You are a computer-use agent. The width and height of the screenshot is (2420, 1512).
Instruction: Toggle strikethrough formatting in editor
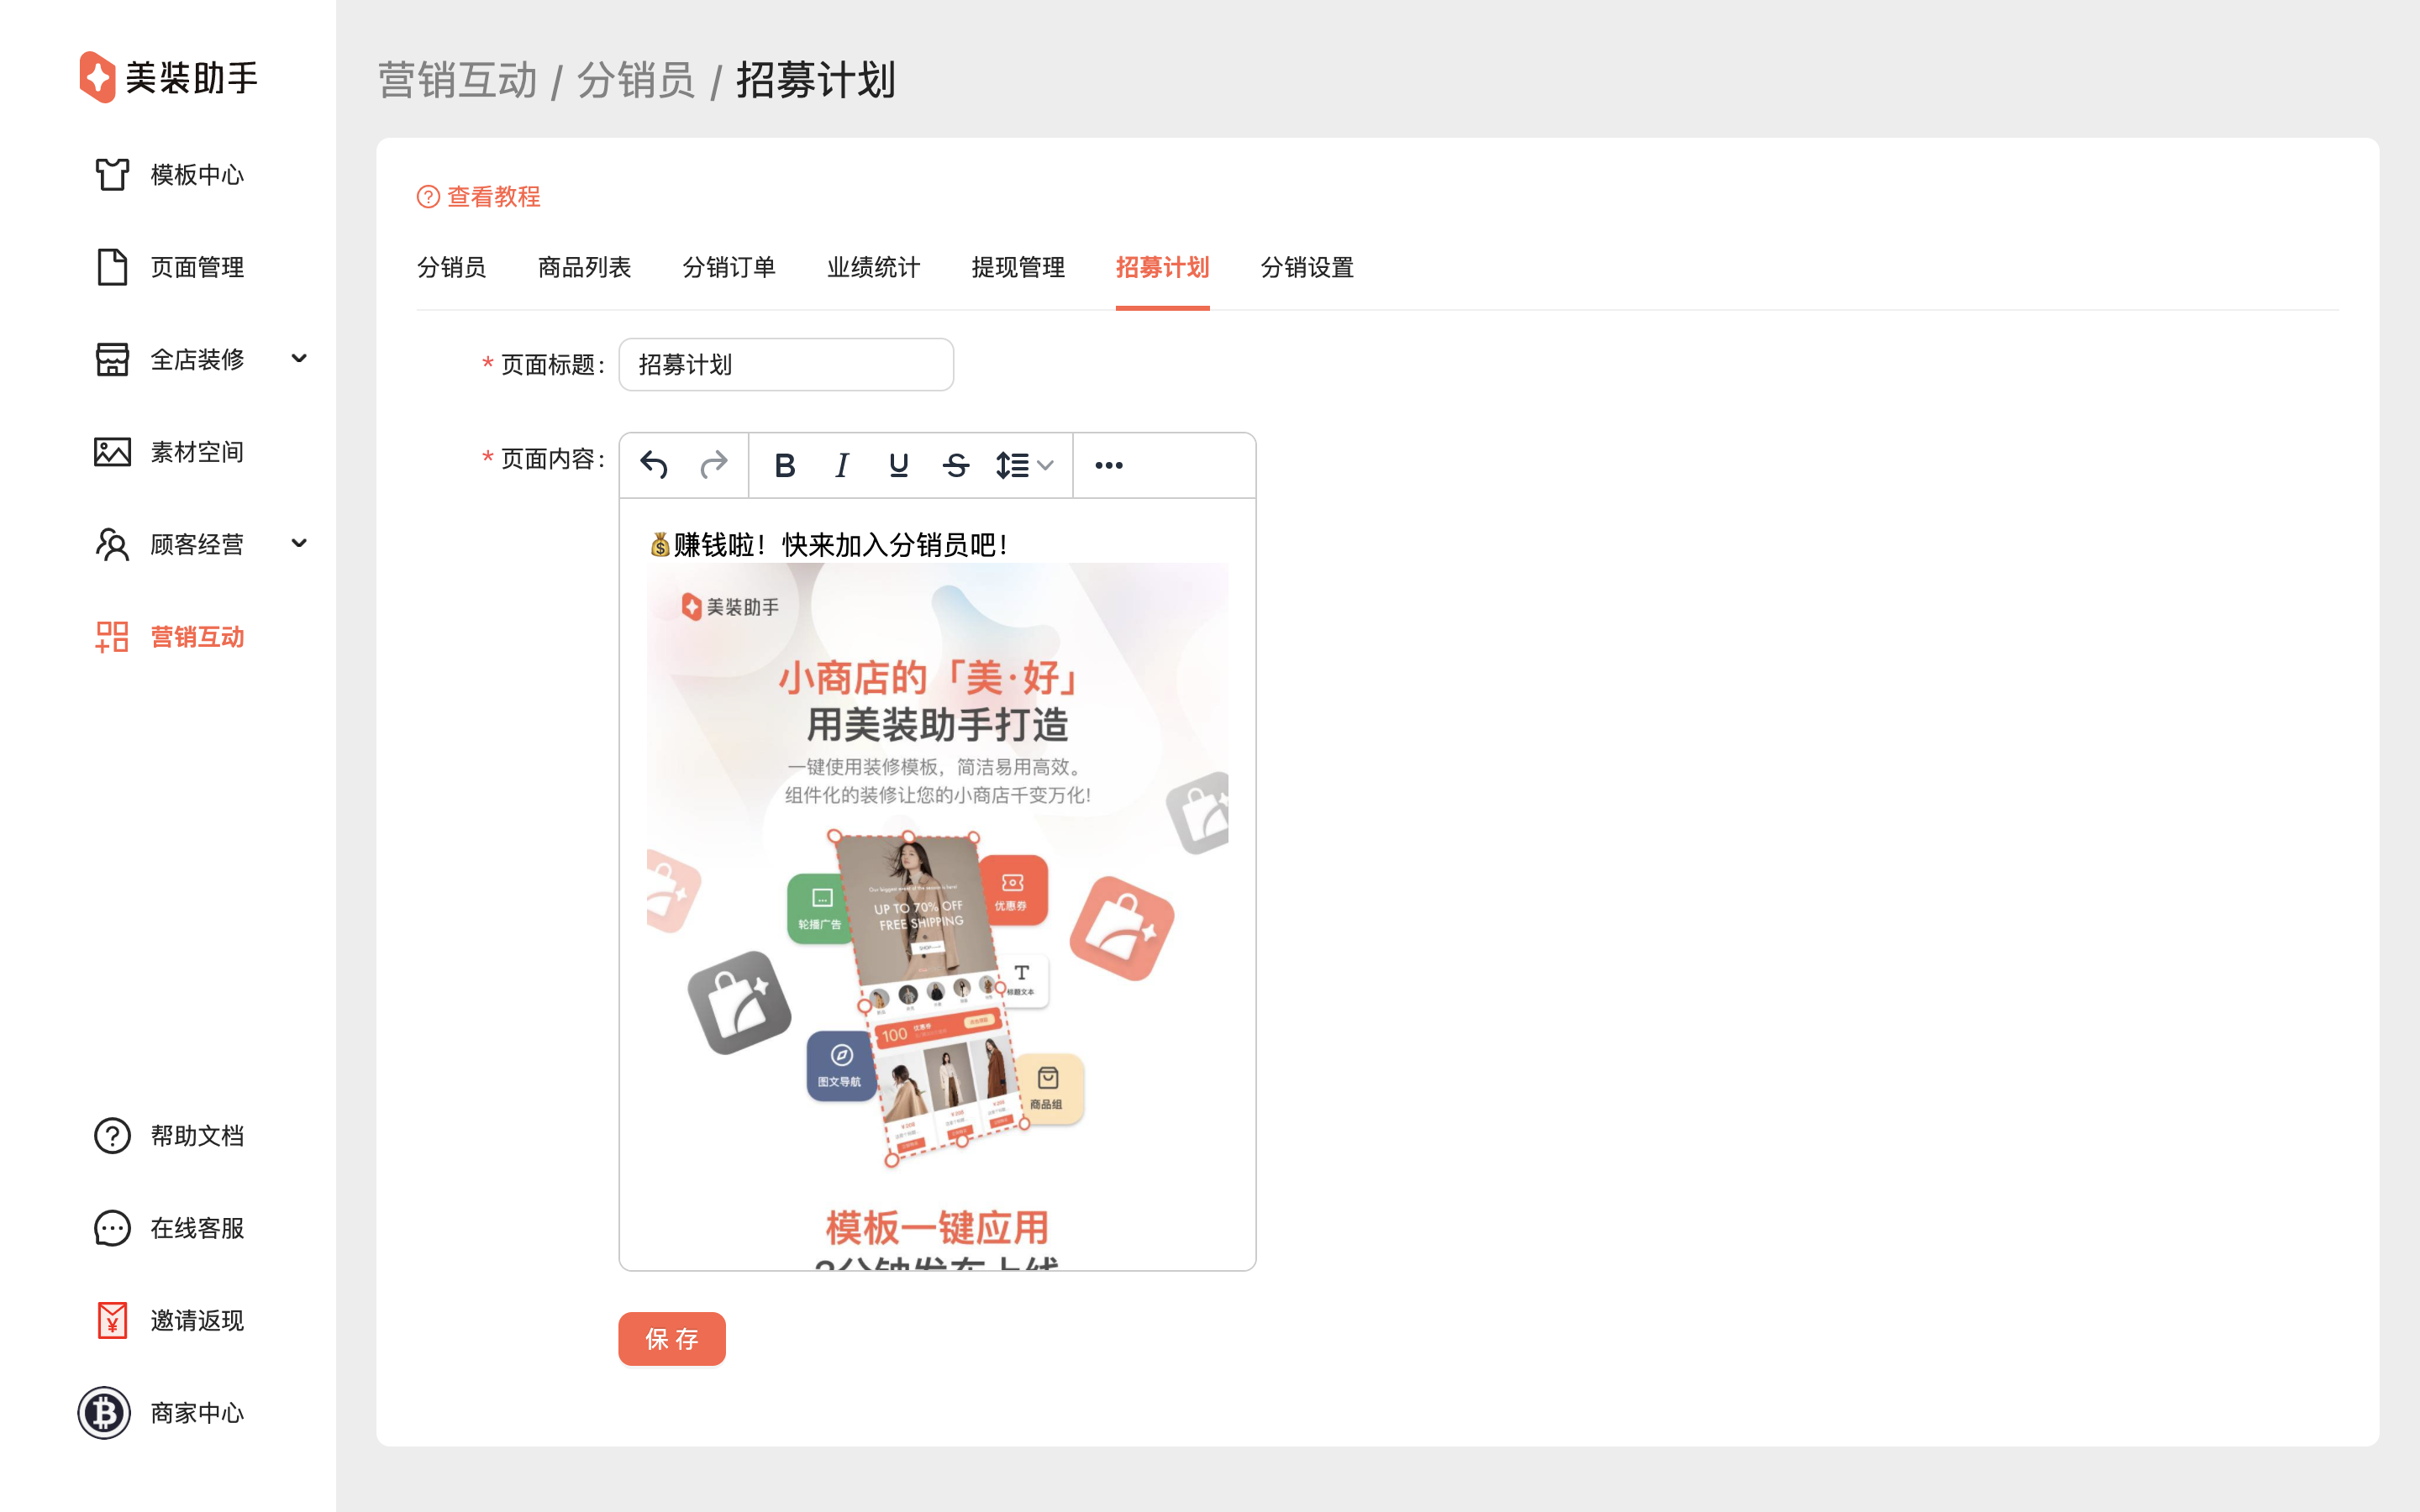955,465
